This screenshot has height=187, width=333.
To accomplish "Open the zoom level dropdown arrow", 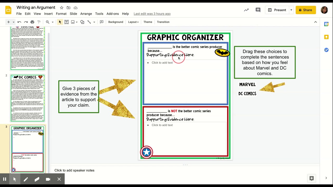I will 53,22.
